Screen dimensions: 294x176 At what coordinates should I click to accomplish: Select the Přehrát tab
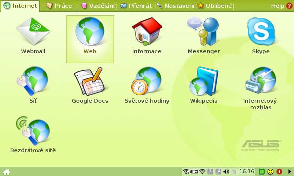tap(136, 6)
